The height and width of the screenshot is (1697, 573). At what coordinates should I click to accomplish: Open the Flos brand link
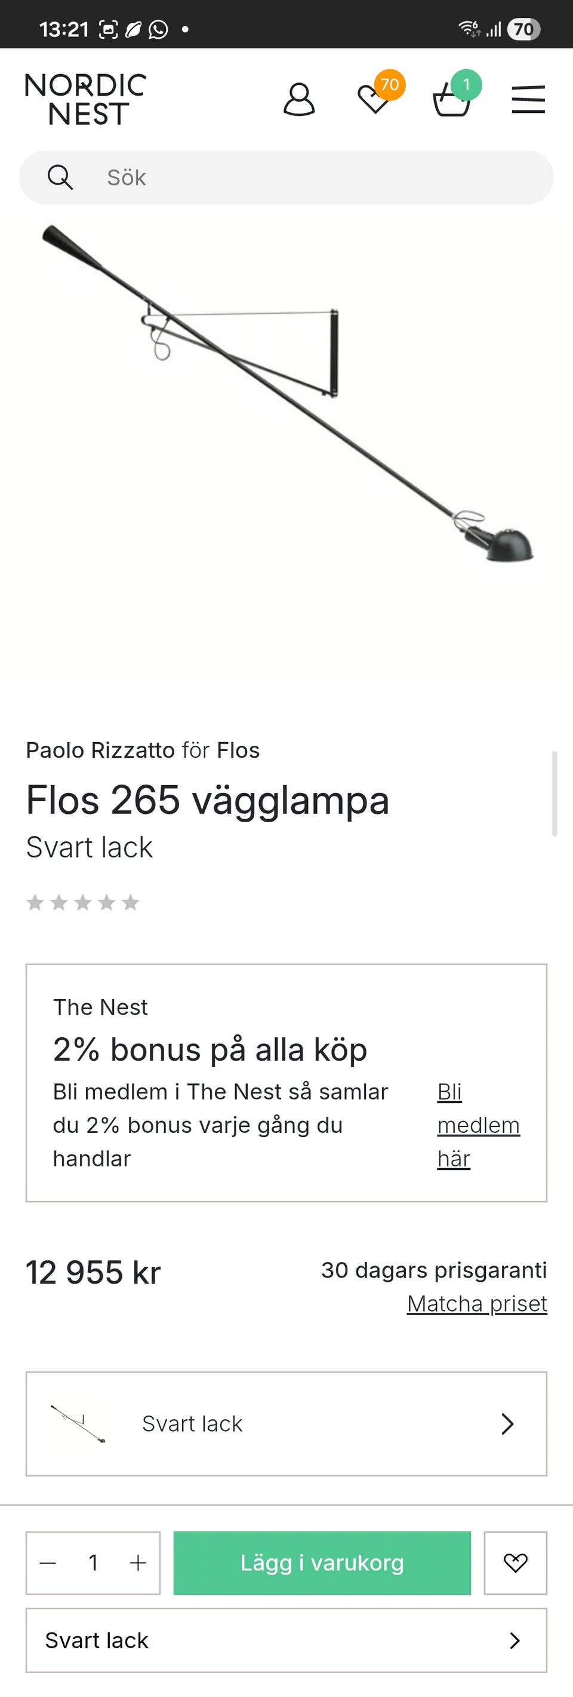point(238,751)
